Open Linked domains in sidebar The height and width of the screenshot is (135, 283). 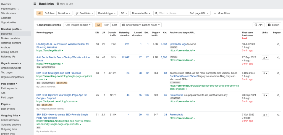click(10, 120)
